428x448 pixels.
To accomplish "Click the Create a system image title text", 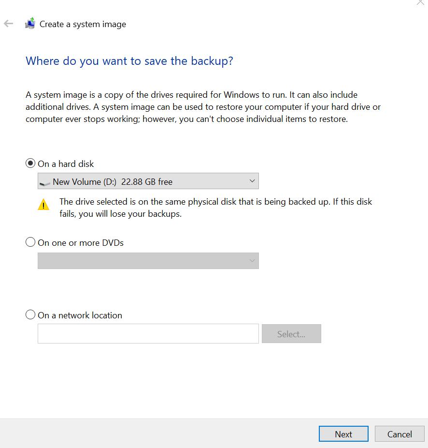I will 83,24.
